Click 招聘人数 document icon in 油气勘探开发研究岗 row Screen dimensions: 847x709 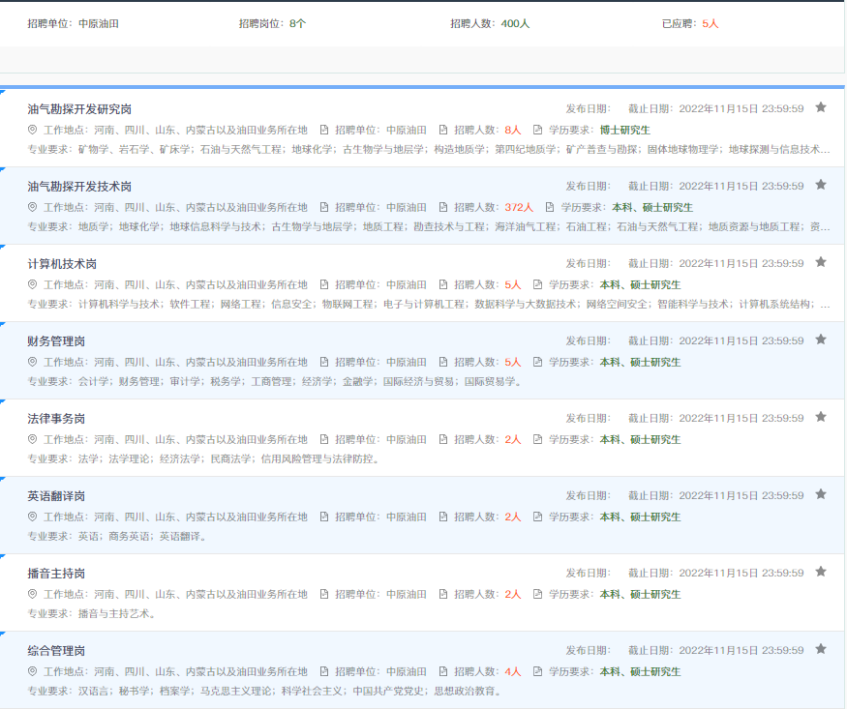[x=443, y=130]
